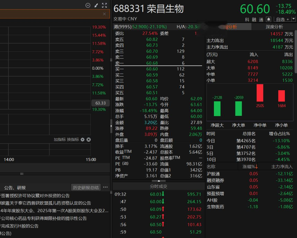The width and height of the screenshot is (297, 238).
Task: Click the scrollbar thumb in the fund flow panel
Action: [x=295, y=51]
